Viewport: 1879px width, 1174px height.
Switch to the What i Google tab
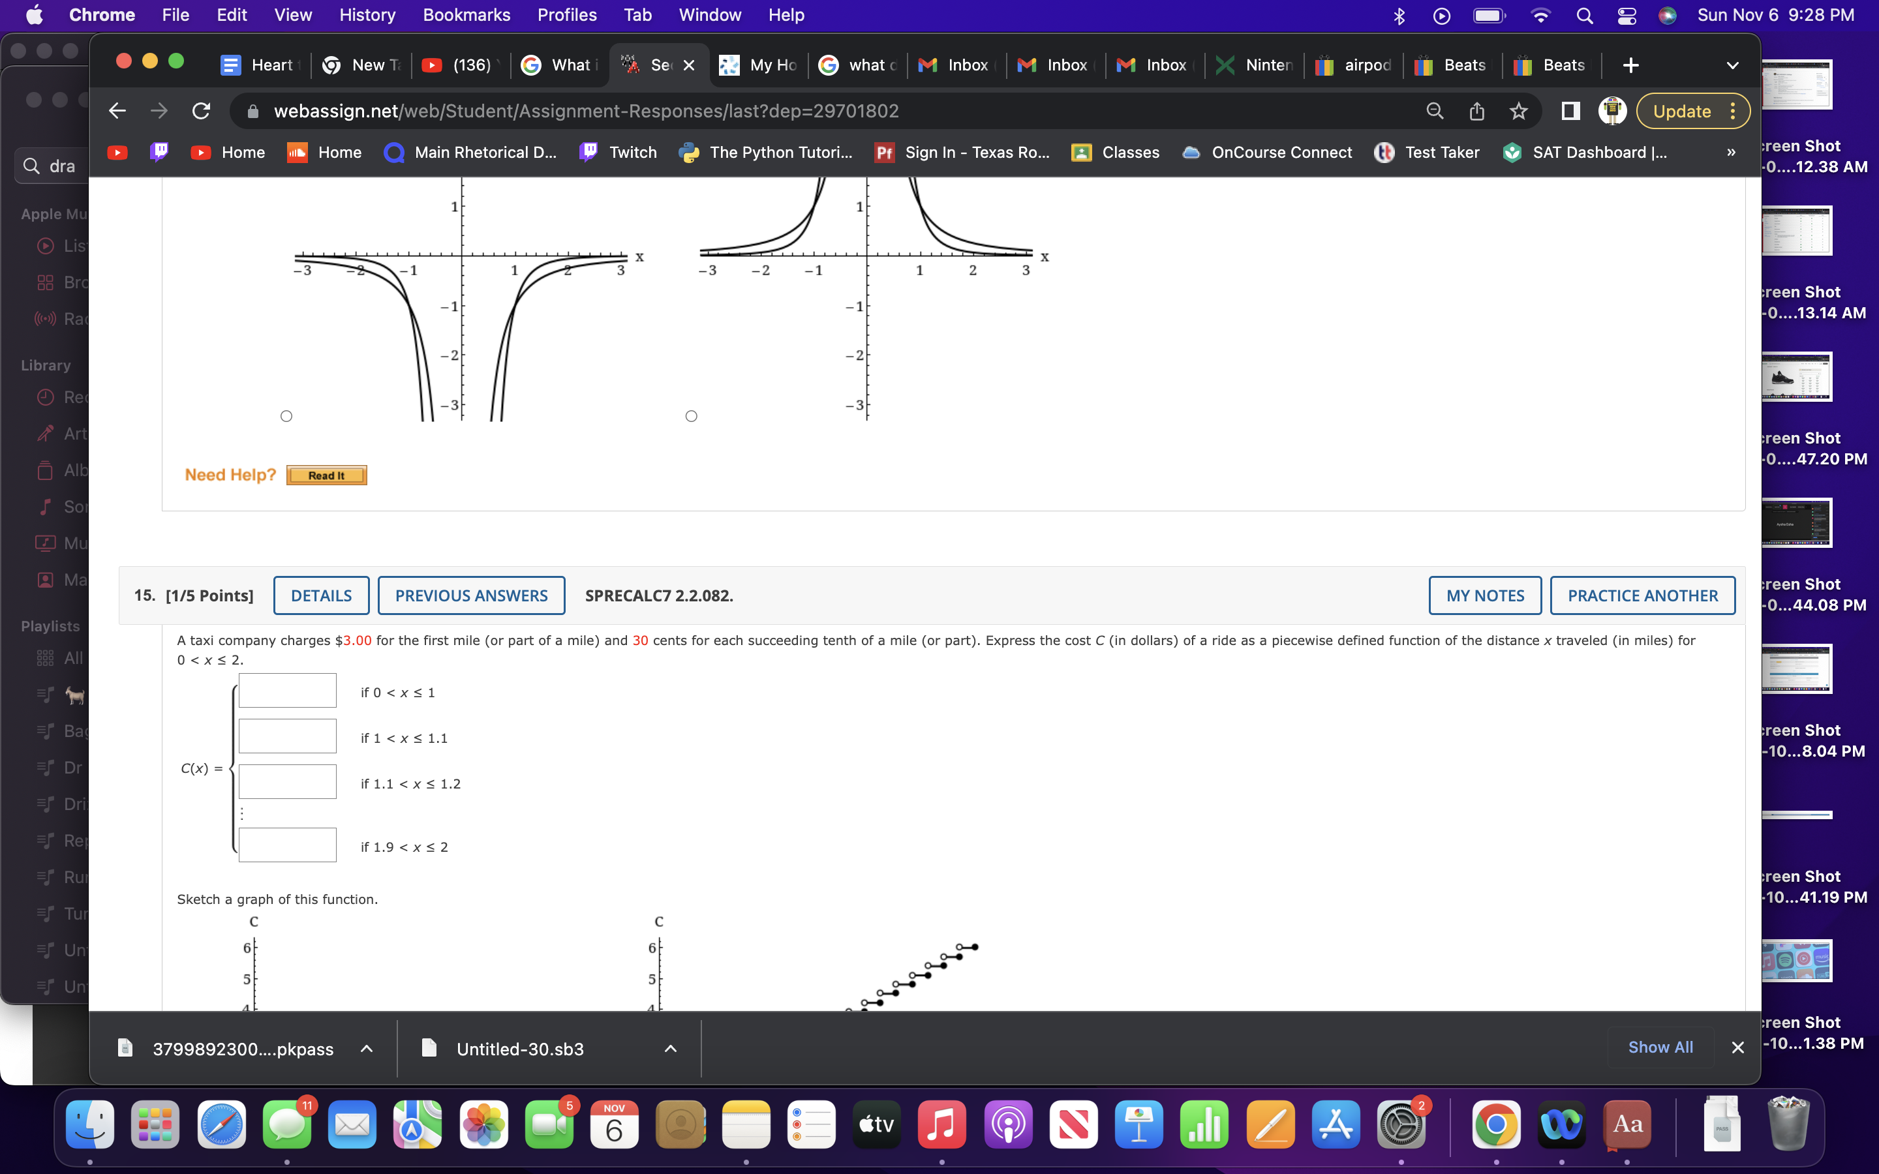click(x=559, y=65)
